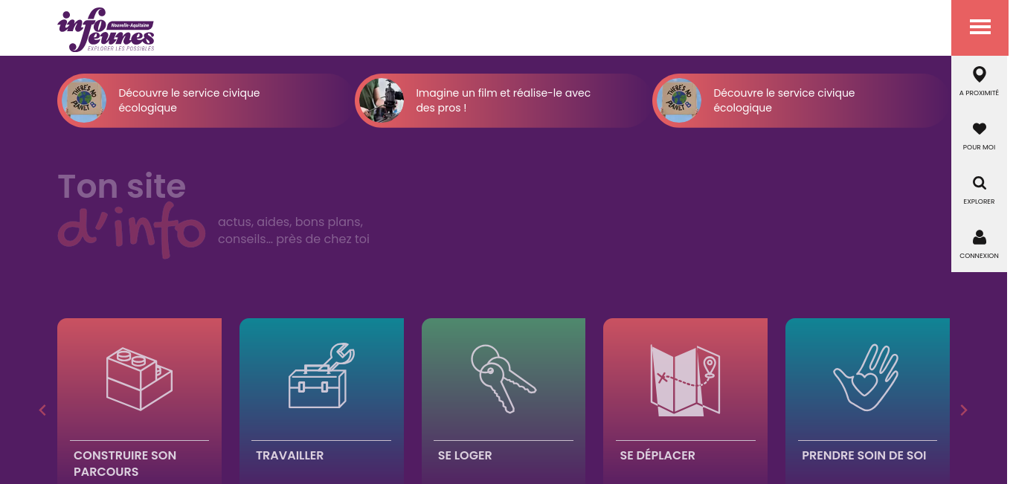This screenshot has height=484, width=1016.
Task: Open the Connexion user icon
Action: click(980, 237)
